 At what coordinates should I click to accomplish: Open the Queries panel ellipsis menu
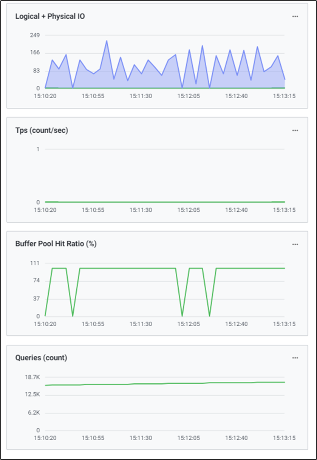295,358
